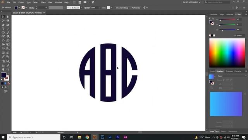Open stroke weight dropdown
Screen dimensions: 248x140
[x=46, y=8]
